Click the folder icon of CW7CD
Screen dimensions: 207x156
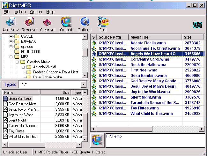[17, 36]
